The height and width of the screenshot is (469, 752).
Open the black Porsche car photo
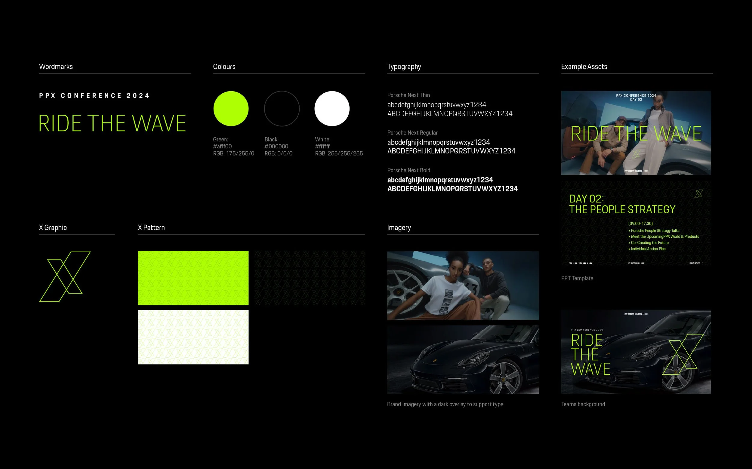463,359
